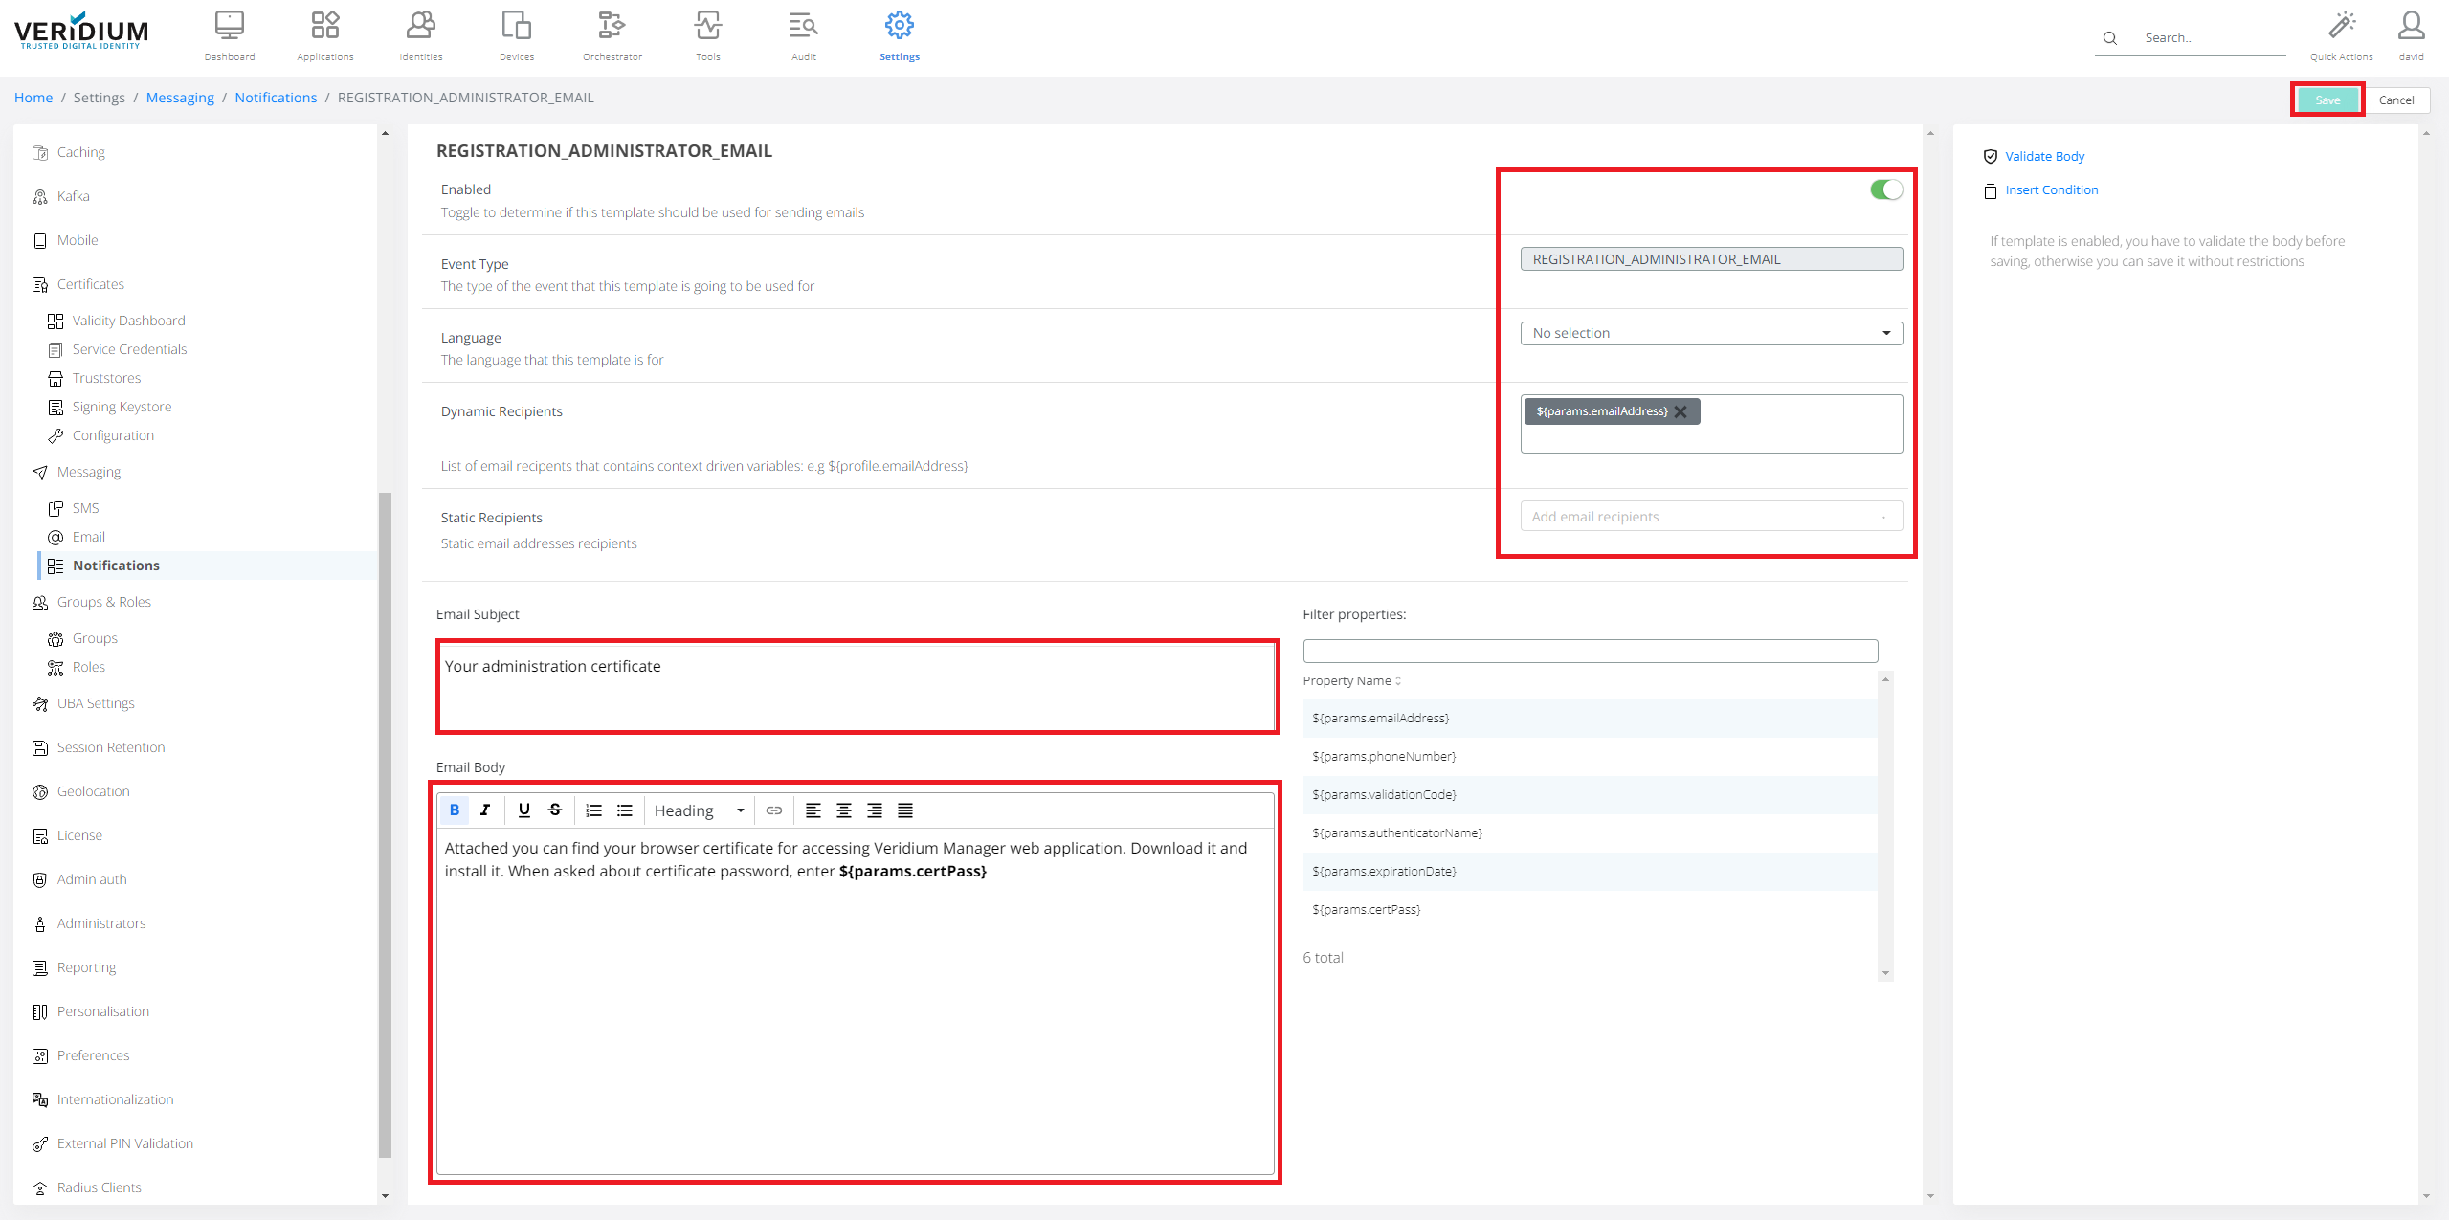This screenshot has height=1220, width=2449.
Task: Open the Audit tab in navigation
Action: tap(803, 35)
